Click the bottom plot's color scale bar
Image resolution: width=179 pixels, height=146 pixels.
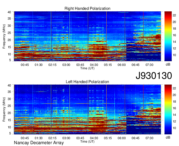(x=168, y=109)
